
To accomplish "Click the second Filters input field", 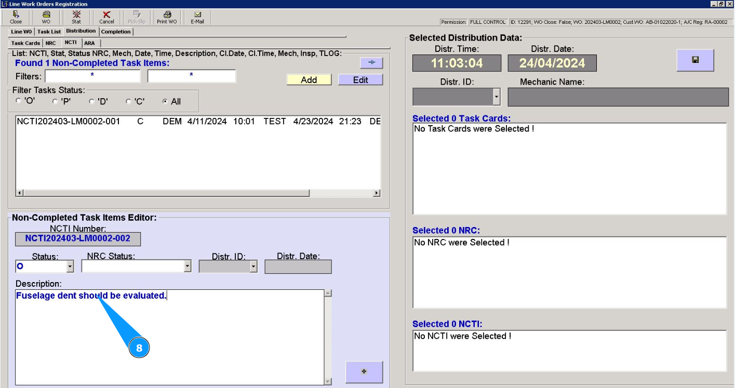I will 192,76.
